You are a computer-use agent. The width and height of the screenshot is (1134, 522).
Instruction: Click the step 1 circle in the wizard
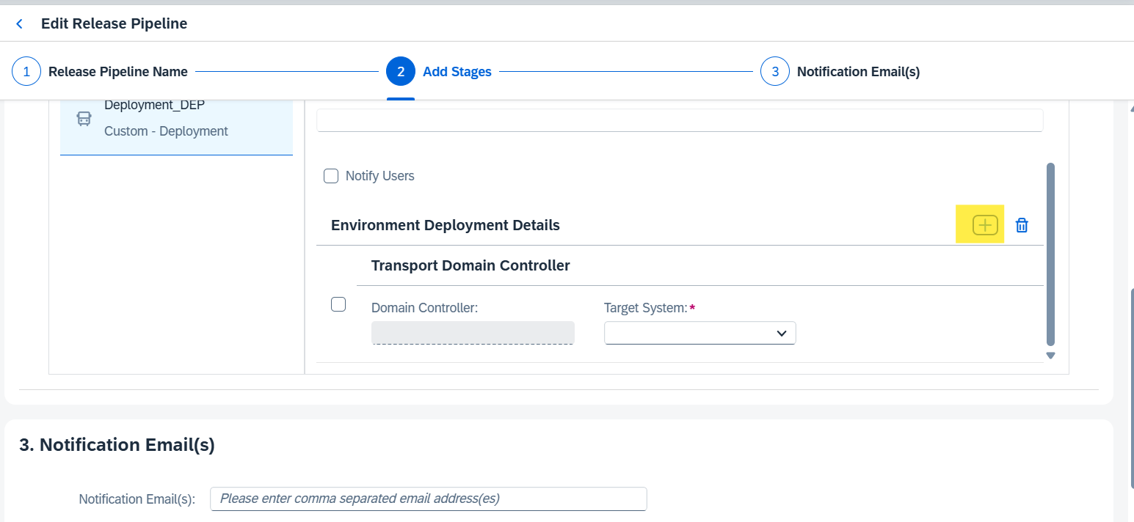[x=26, y=72]
